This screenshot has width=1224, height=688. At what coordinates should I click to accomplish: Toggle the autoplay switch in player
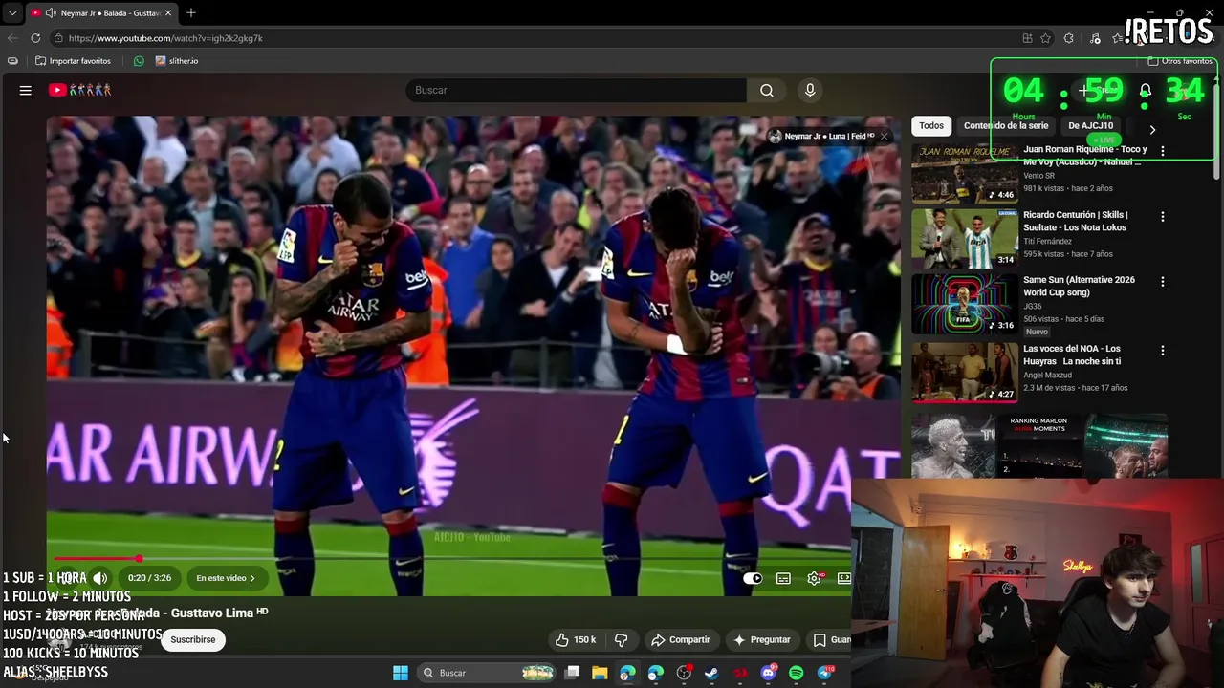click(753, 578)
